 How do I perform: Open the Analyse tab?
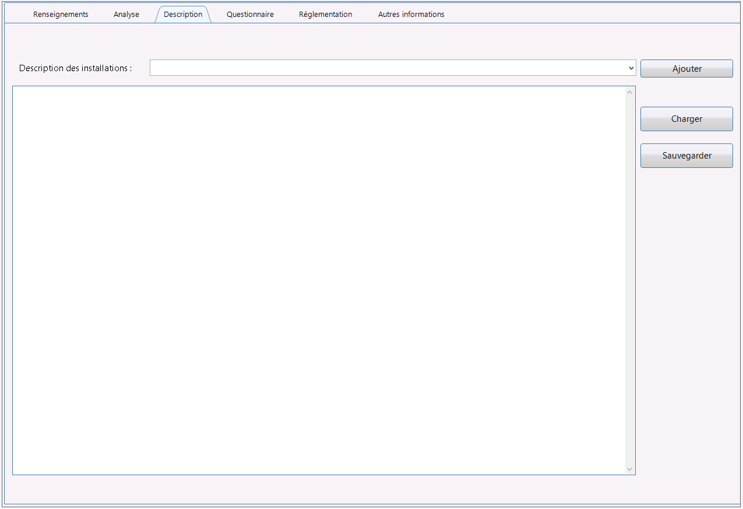click(126, 15)
